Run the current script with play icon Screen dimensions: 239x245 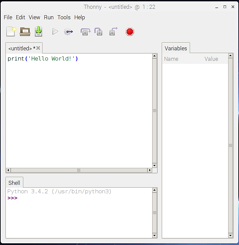tap(55, 31)
